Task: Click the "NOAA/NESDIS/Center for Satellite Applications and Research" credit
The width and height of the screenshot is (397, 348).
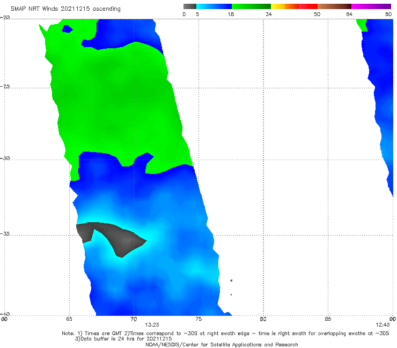Action: click(x=222, y=344)
